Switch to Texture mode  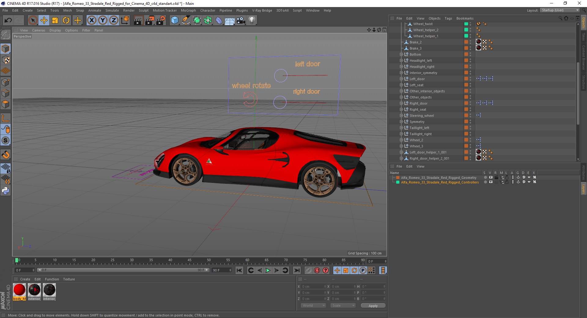[6, 60]
